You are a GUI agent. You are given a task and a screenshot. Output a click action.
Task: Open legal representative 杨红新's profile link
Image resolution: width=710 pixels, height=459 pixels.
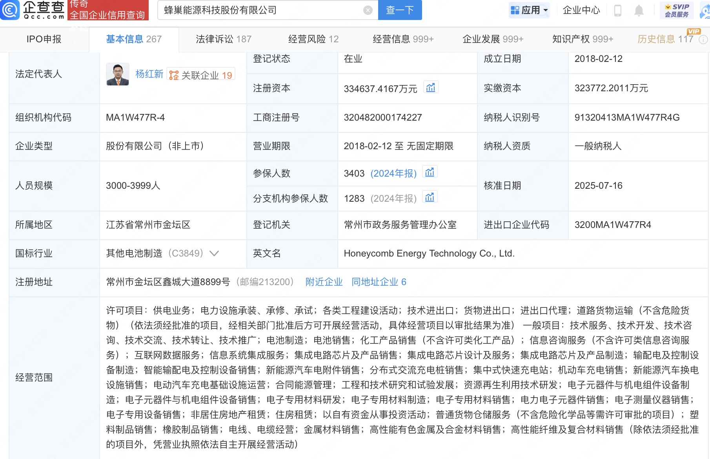pos(149,74)
